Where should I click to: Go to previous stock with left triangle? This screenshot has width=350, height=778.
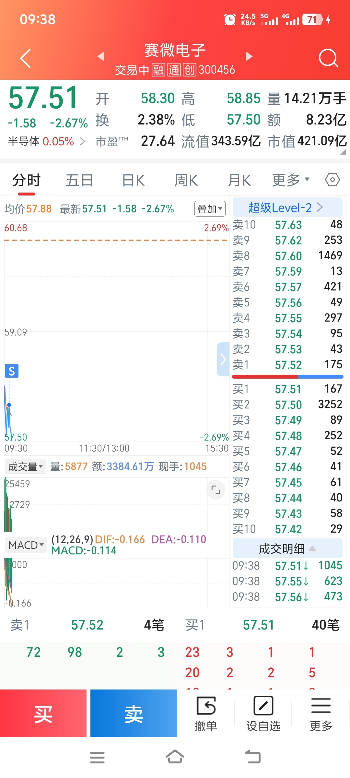click(x=101, y=56)
